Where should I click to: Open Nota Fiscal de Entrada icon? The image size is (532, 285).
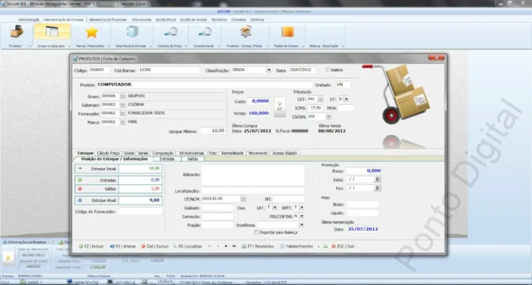click(x=132, y=32)
